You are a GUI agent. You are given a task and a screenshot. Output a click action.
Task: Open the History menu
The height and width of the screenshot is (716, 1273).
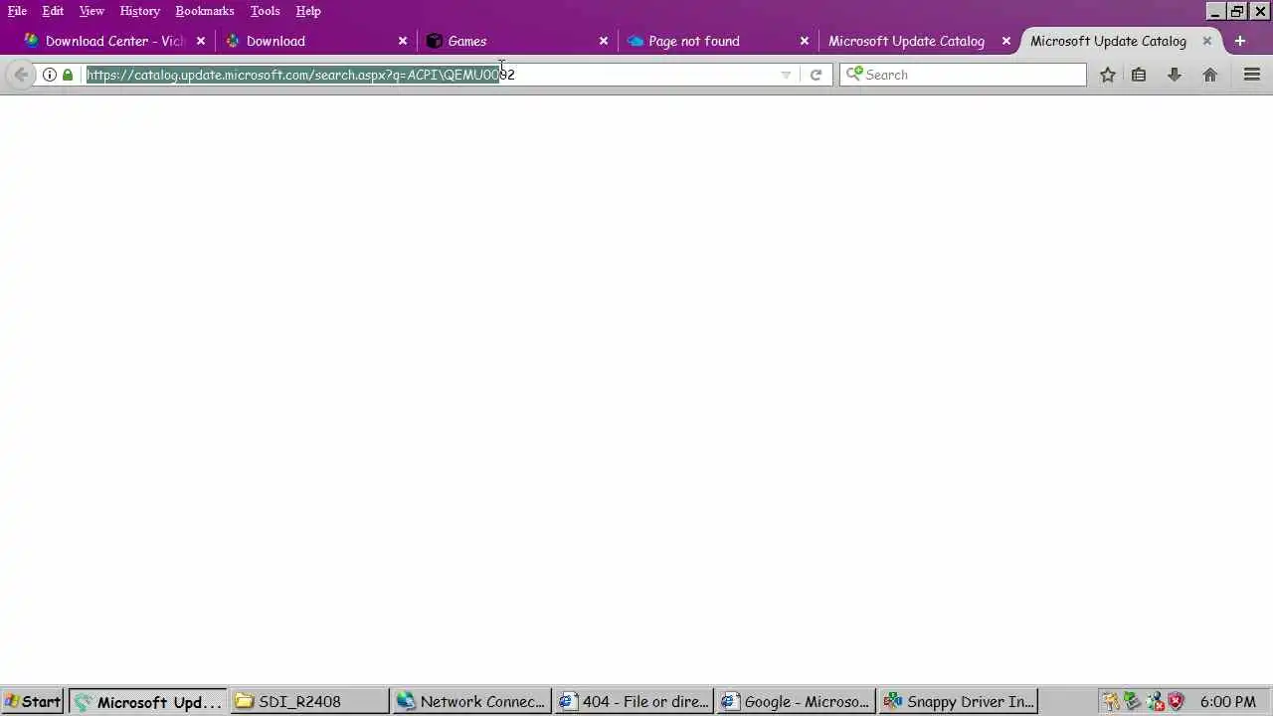139,11
